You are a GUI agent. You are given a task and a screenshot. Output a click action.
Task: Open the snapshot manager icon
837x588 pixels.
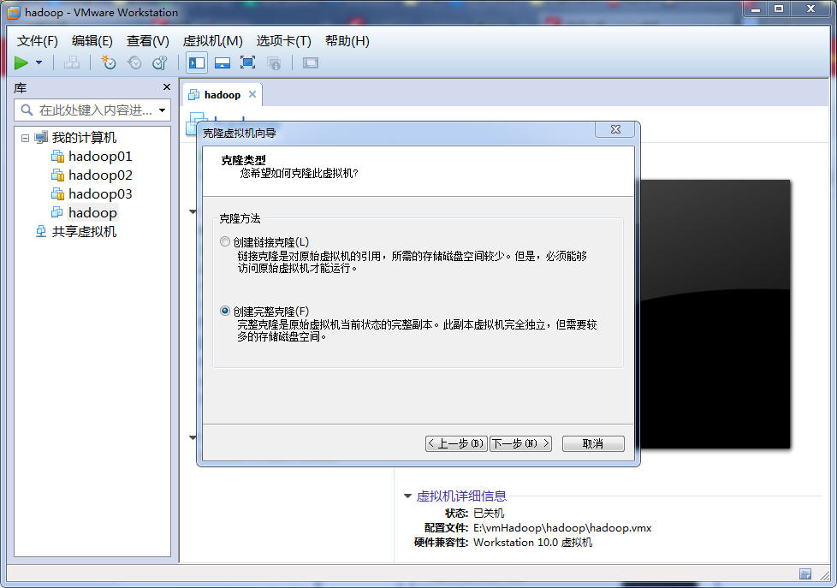[x=159, y=63]
